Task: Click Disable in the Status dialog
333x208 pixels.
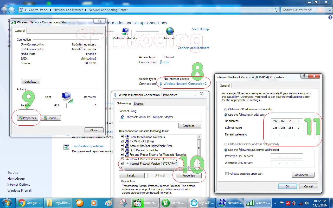Action: coord(50,118)
